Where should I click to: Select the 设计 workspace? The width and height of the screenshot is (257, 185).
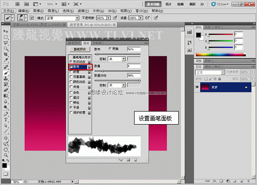169,4
